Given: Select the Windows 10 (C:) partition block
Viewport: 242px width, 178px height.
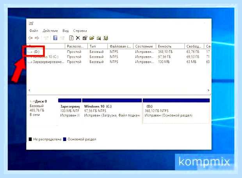Looking at the screenshot, I should pos(112,111).
